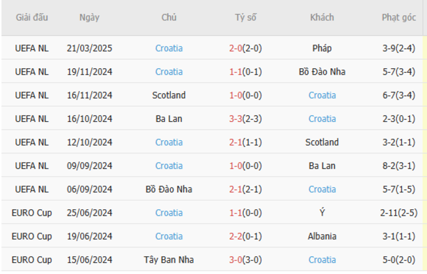Viewport: 427px width, 274px height.
Task: Click home team Ba Lan on 16/10/2024
Action: coord(169,119)
